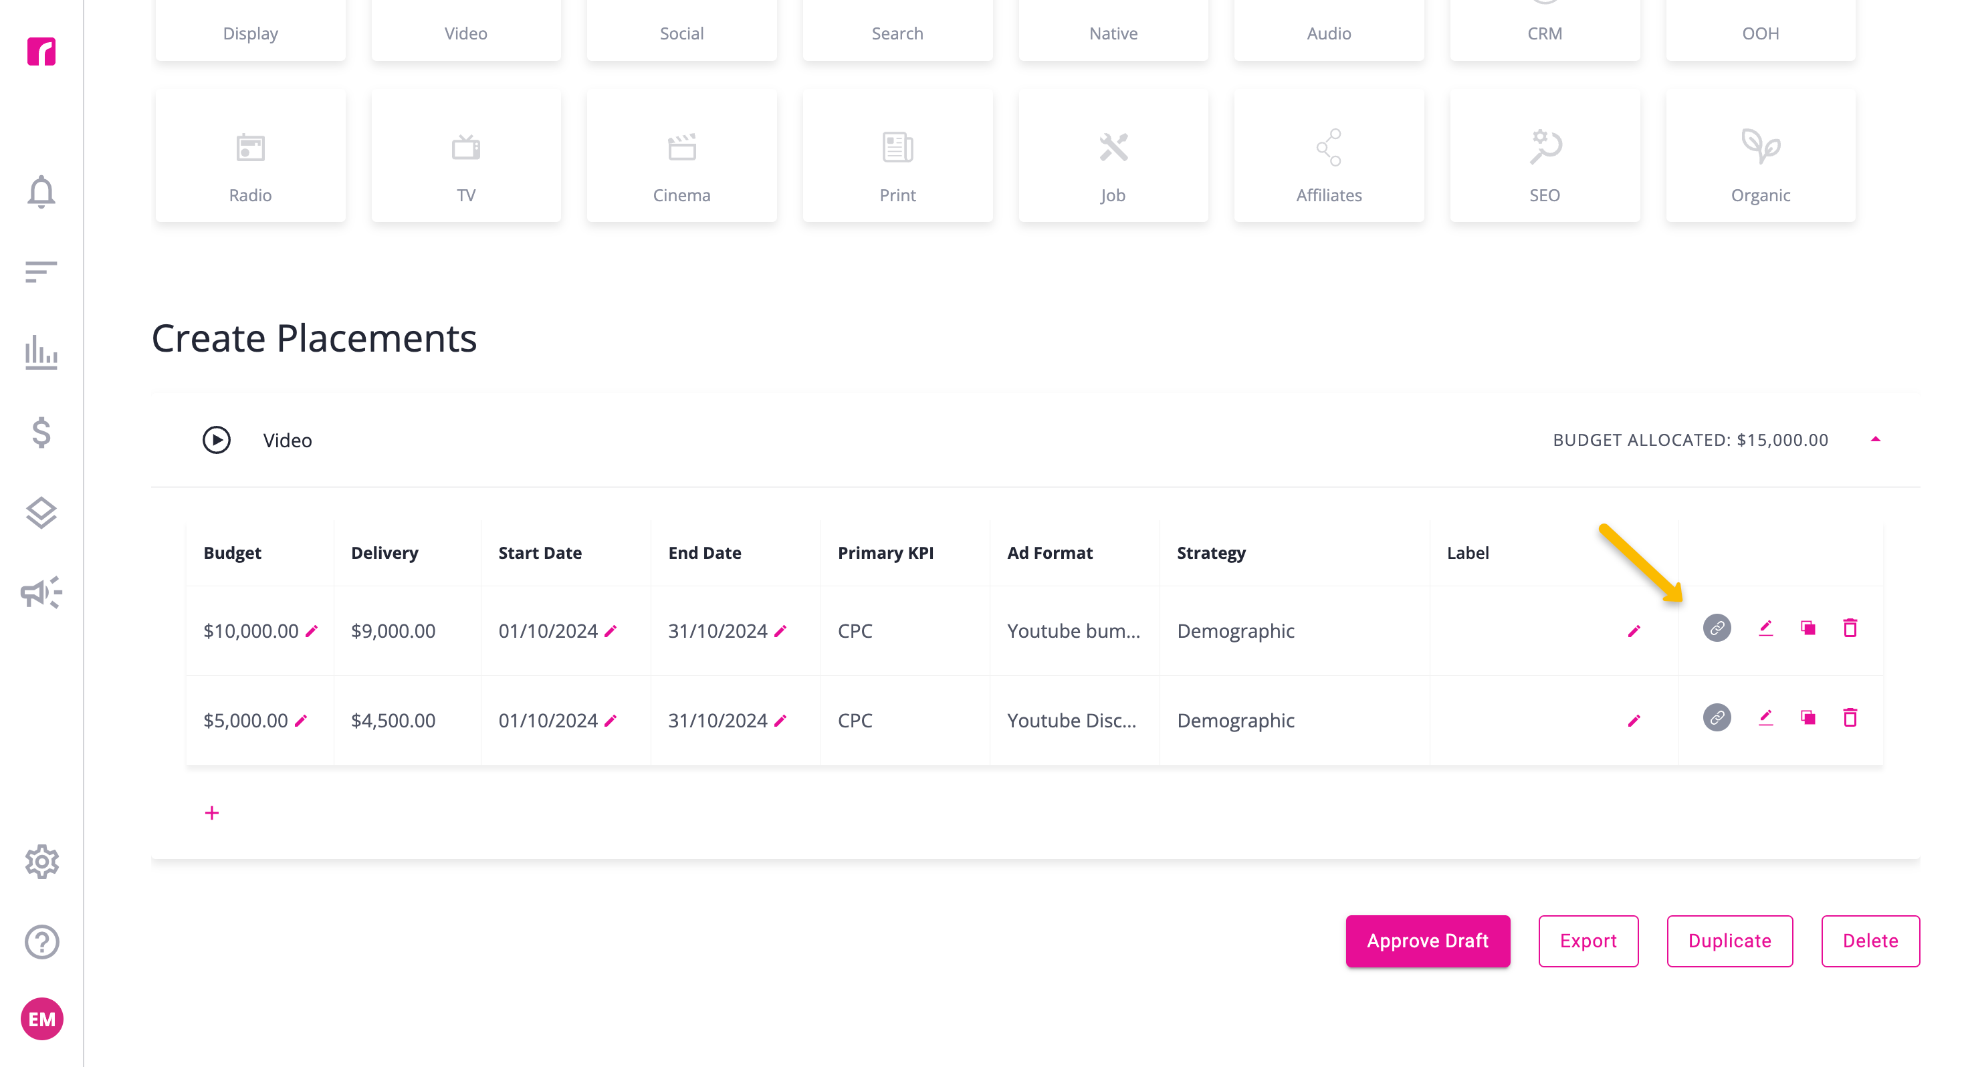This screenshot has height=1067, width=1966.
Task: Click the Approve Draft button
Action: (x=1428, y=941)
